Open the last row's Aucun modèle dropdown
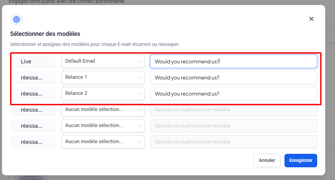The image size is (335, 180). click(103, 142)
